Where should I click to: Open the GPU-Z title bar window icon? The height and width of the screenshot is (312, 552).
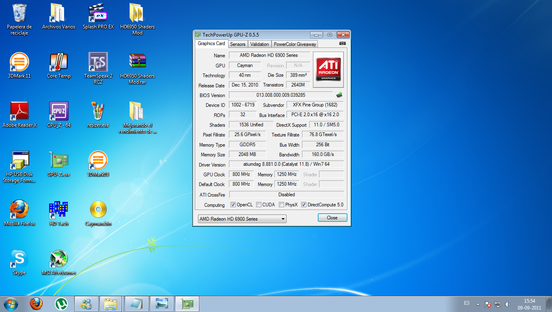point(198,35)
